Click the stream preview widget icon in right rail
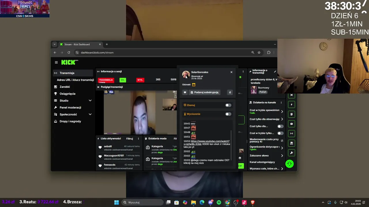 pyautogui.click(x=291, y=95)
